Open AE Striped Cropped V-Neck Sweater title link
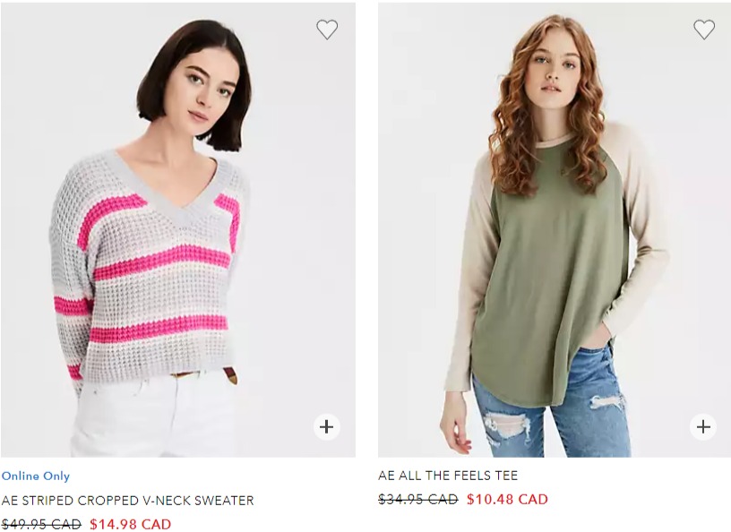 coord(128,501)
